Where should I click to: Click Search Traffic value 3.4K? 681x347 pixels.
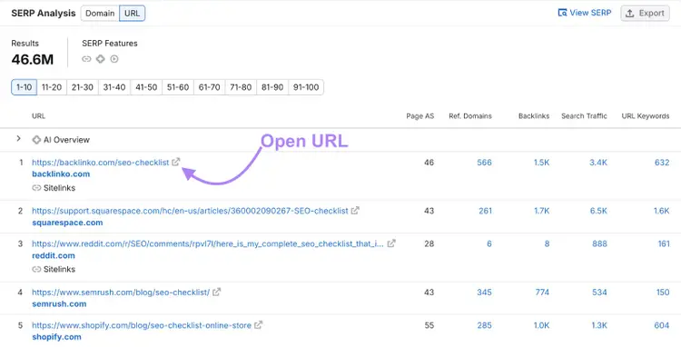pos(598,163)
